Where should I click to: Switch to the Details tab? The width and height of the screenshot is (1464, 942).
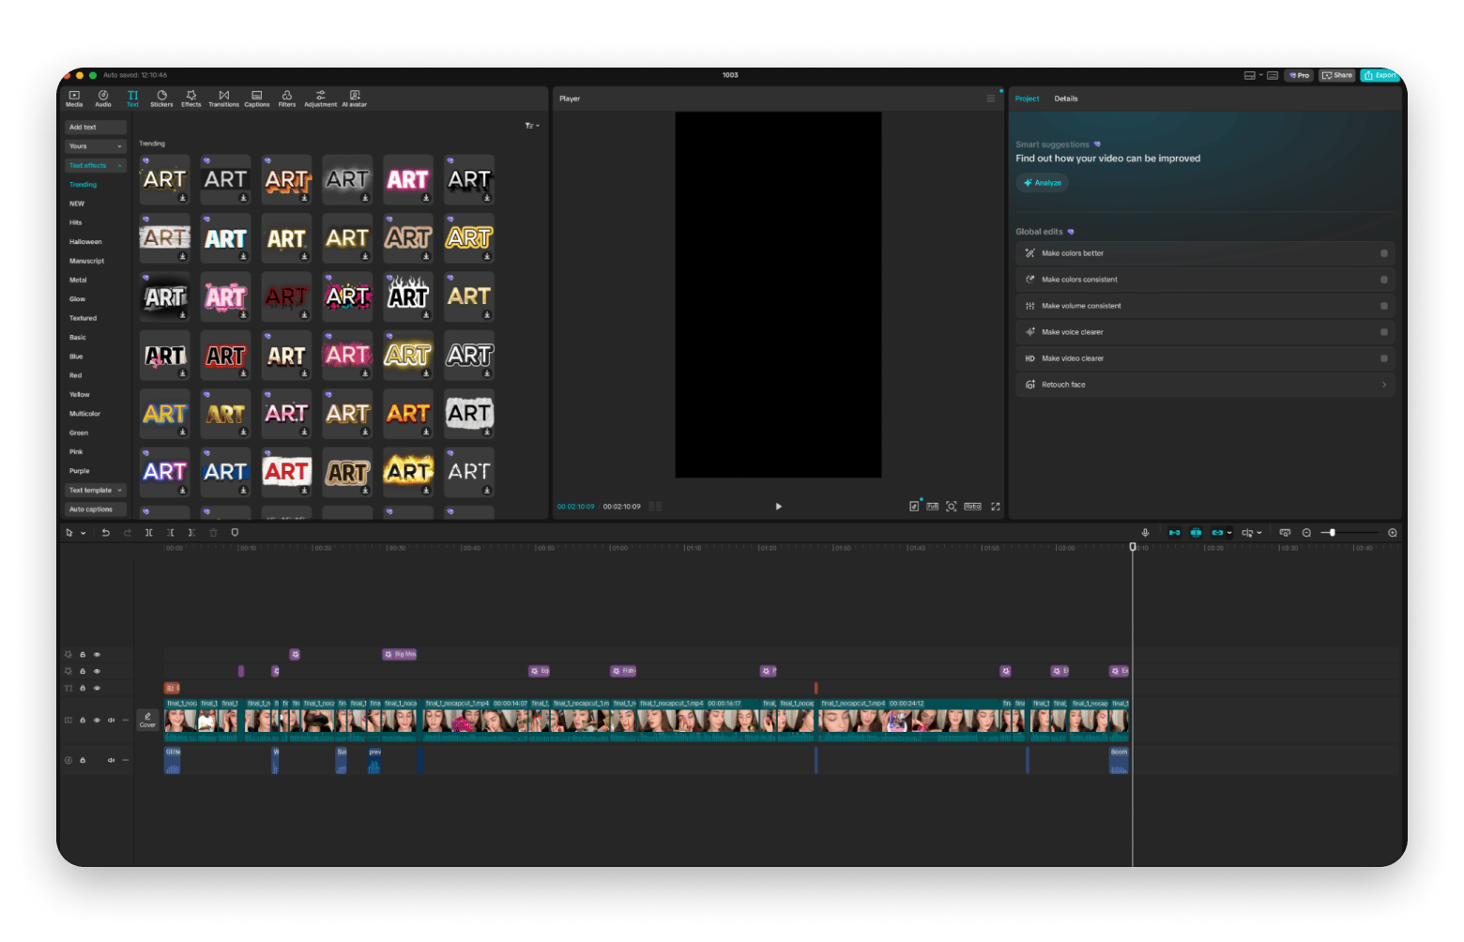[1066, 99]
